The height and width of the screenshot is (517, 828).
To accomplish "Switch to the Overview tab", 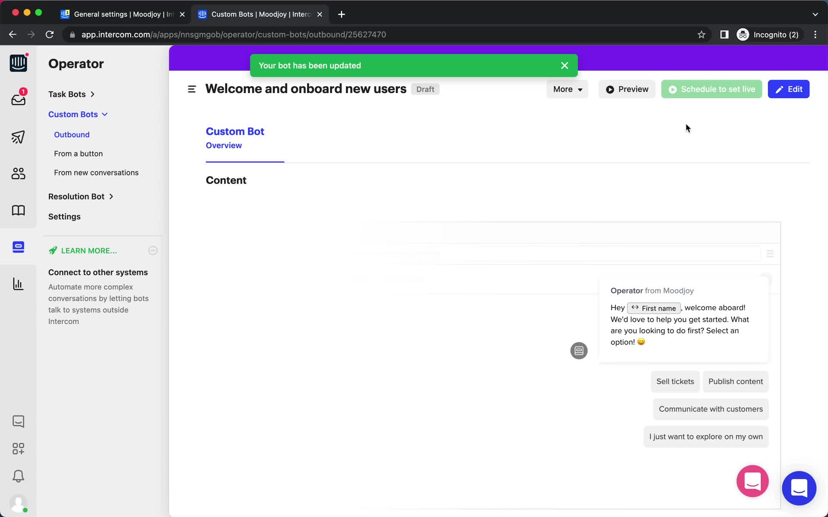I will coord(223,145).
